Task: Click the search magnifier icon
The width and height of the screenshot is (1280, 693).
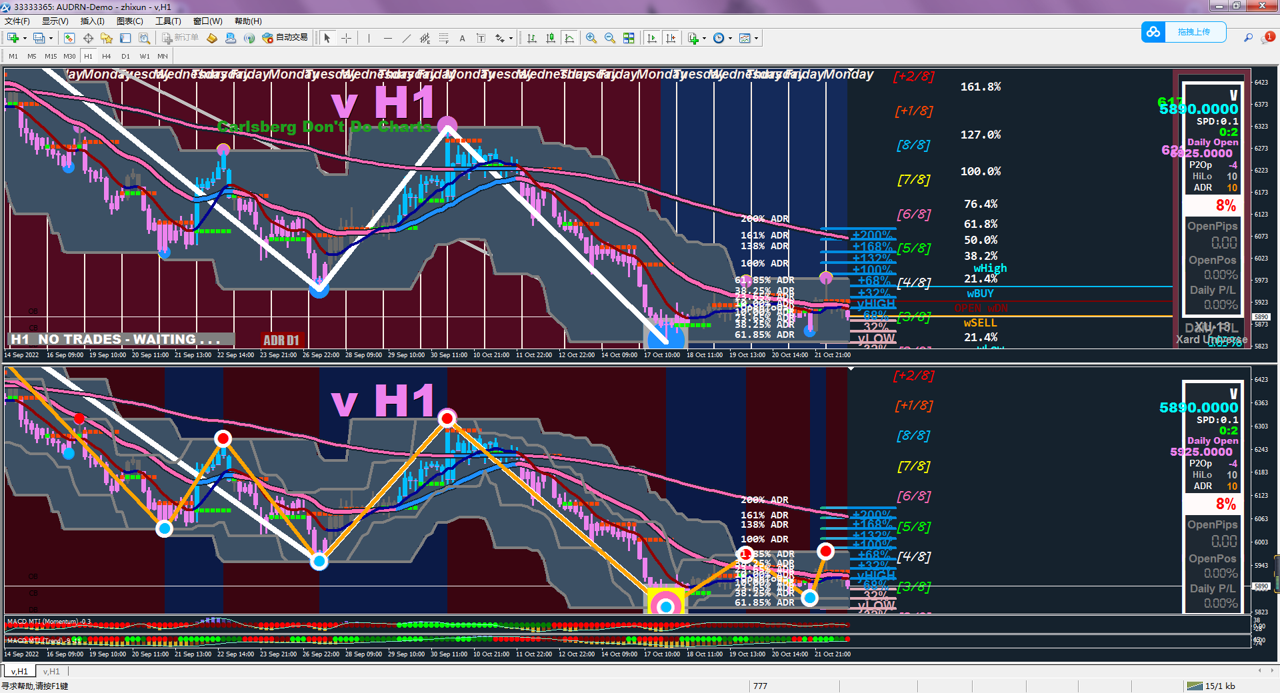Action: tap(1248, 38)
